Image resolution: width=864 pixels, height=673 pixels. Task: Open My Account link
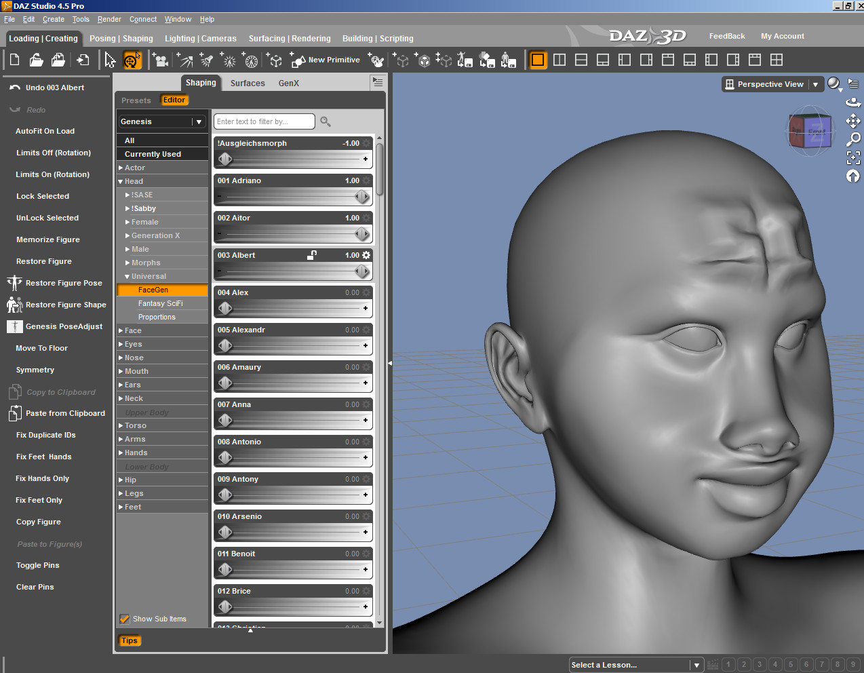click(x=783, y=36)
